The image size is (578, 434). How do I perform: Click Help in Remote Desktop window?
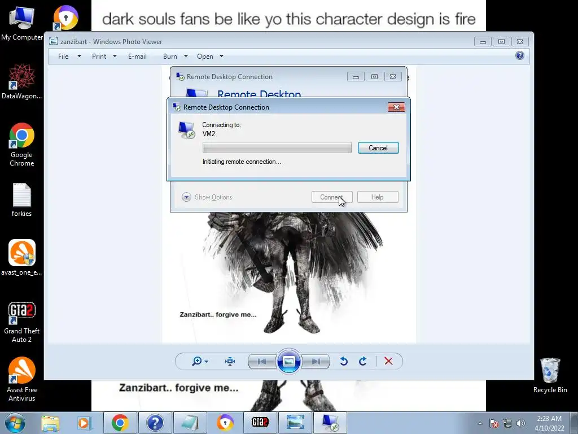click(378, 197)
